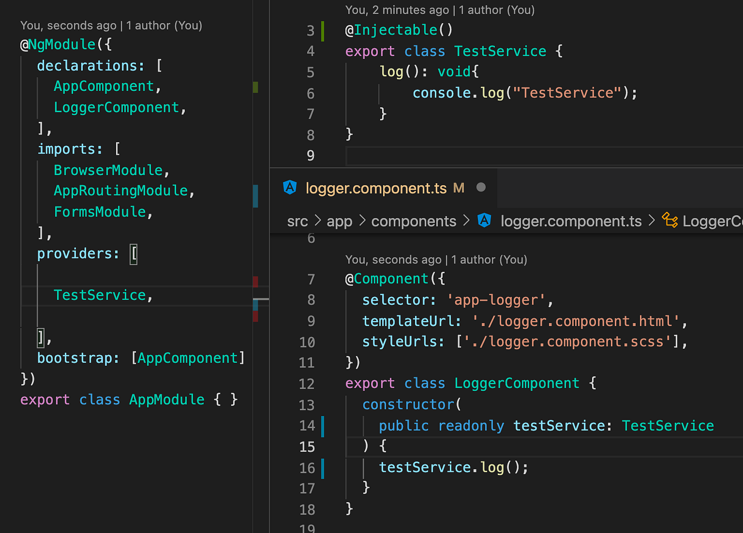Open the 'components' breadcrumb dropdown
The height and width of the screenshot is (533, 743).
pos(414,221)
